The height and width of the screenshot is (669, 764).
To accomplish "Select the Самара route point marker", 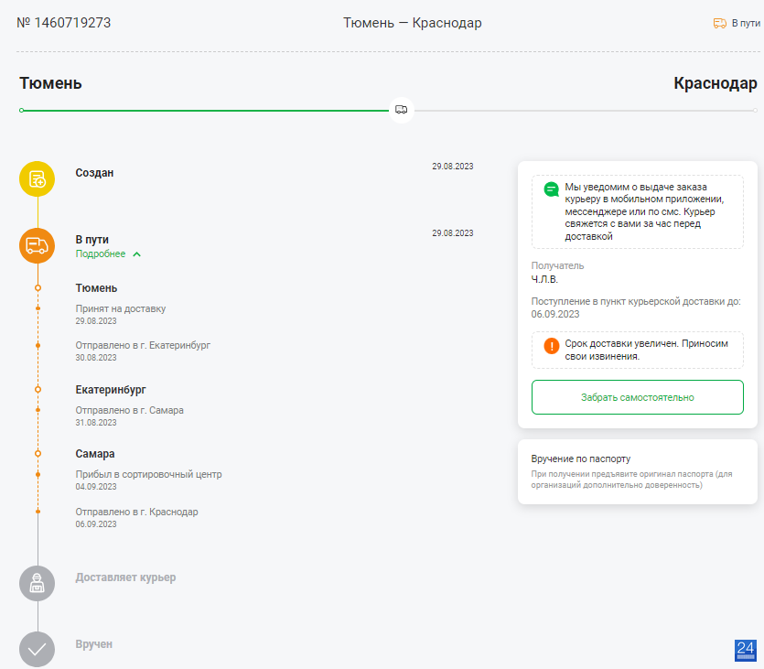I will coord(38,454).
